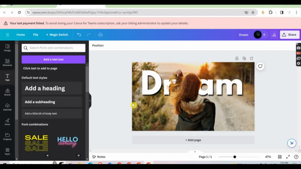Add a heading text
The image size is (301, 169).
point(52,88)
